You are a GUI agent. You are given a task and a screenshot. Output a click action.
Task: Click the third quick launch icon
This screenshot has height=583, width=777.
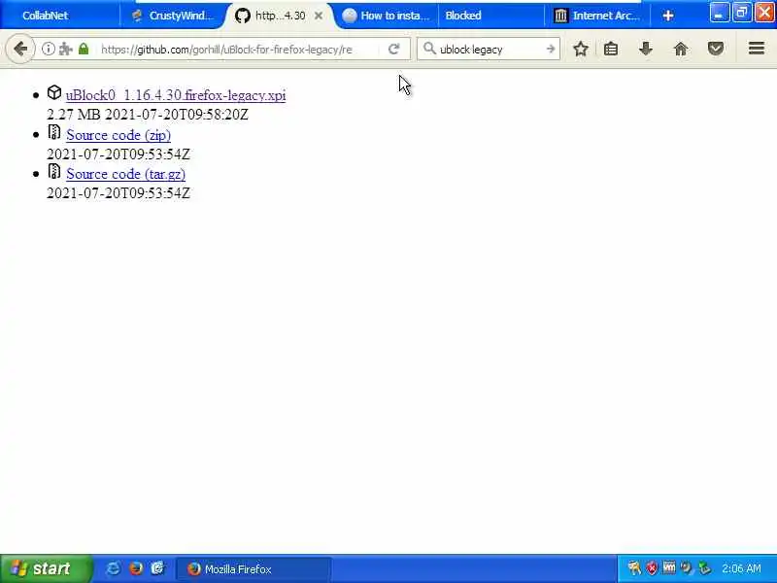157,568
